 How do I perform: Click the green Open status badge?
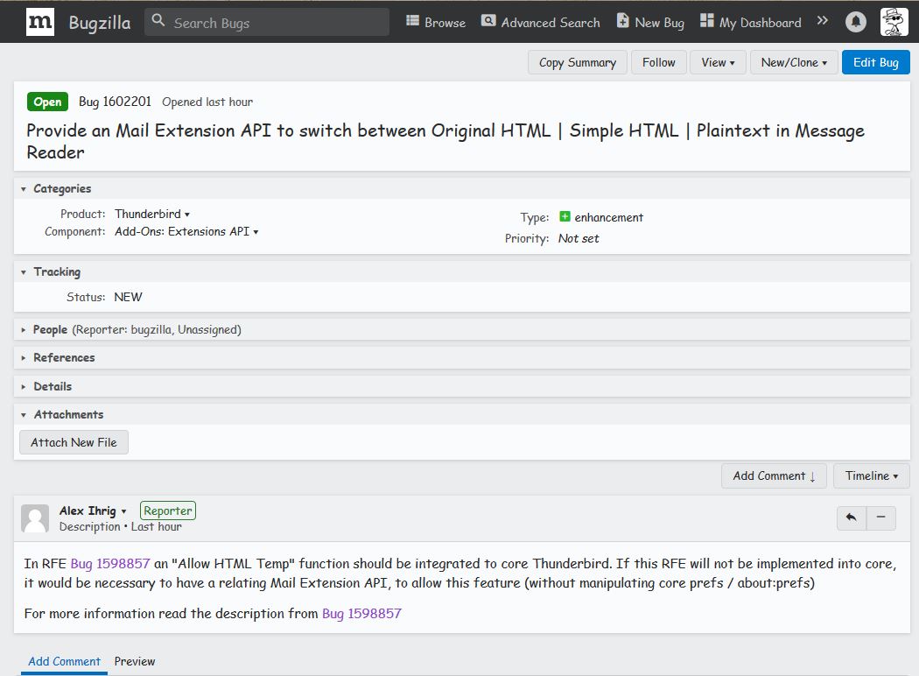pyautogui.click(x=47, y=102)
